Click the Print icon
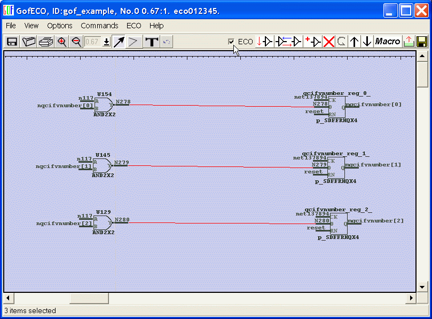Screen dimensions: 432x319 click(x=45, y=42)
